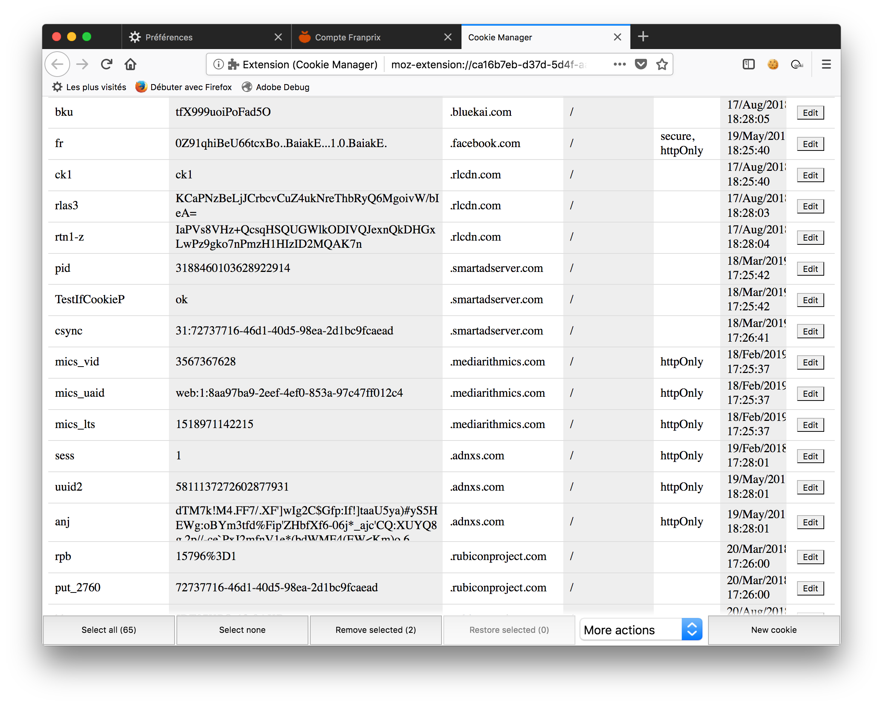Edit the rpb cookie
This screenshot has width=883, height=706.
(x=810, y=557)
